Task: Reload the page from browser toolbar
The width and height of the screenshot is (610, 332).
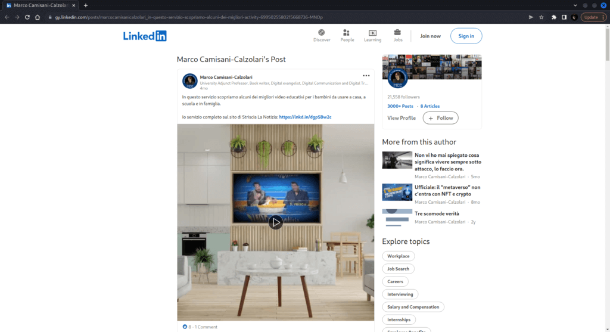Action: coord(27,17)
